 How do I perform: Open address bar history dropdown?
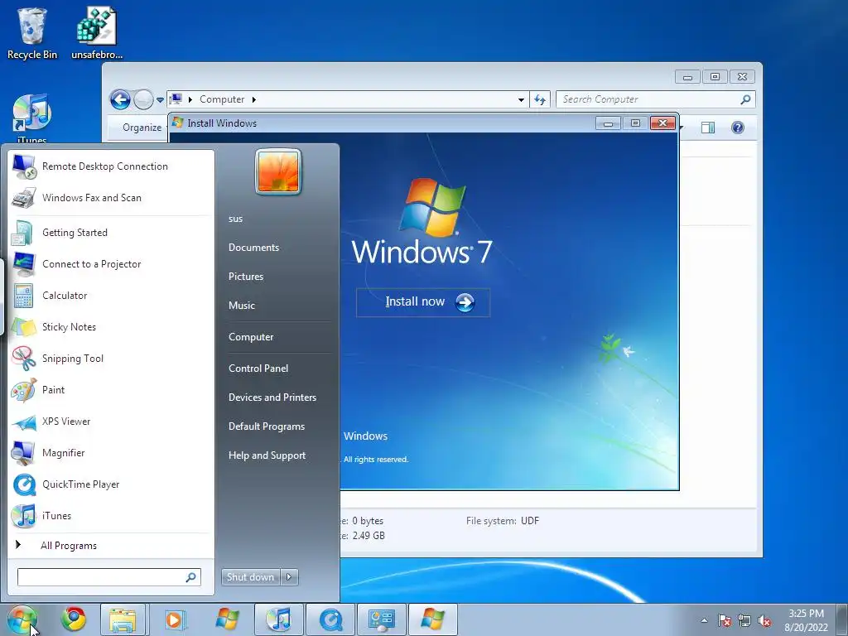click(521, 99)
